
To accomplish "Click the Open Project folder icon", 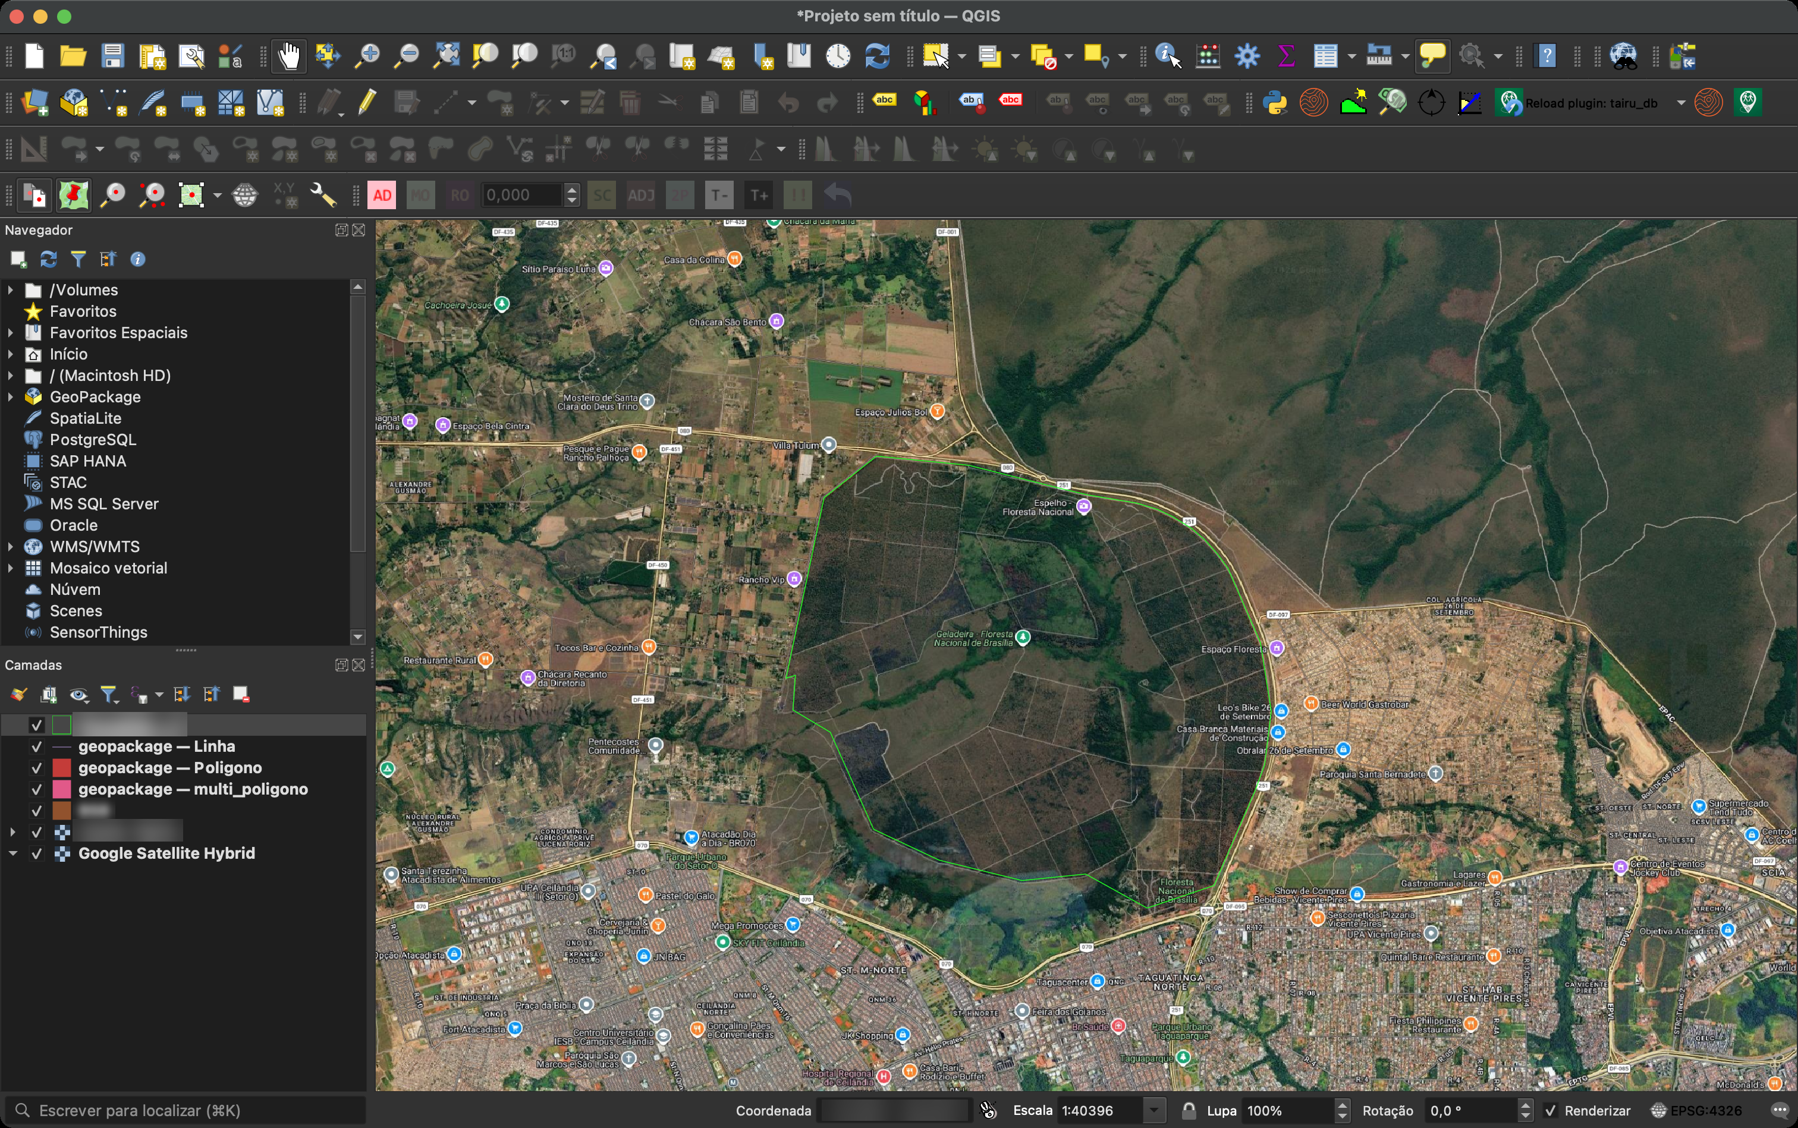I will point(73,56).
